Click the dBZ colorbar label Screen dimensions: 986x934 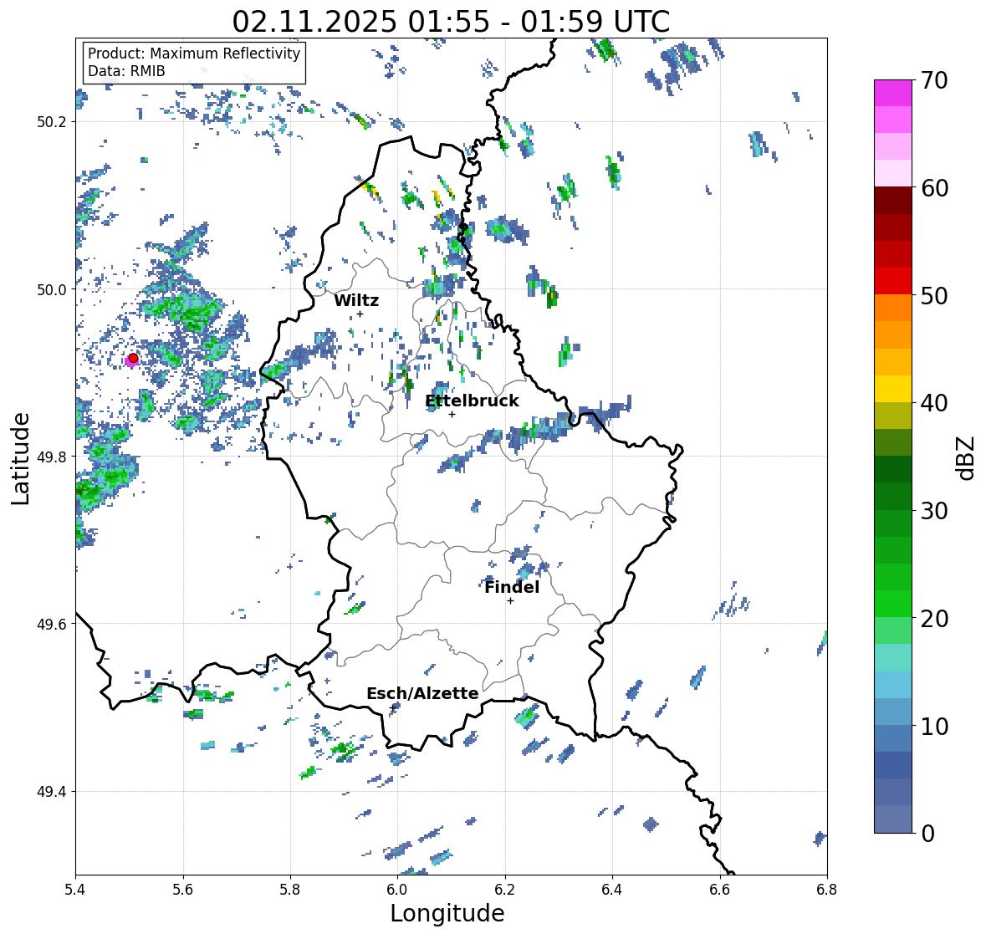pos(967,457)
